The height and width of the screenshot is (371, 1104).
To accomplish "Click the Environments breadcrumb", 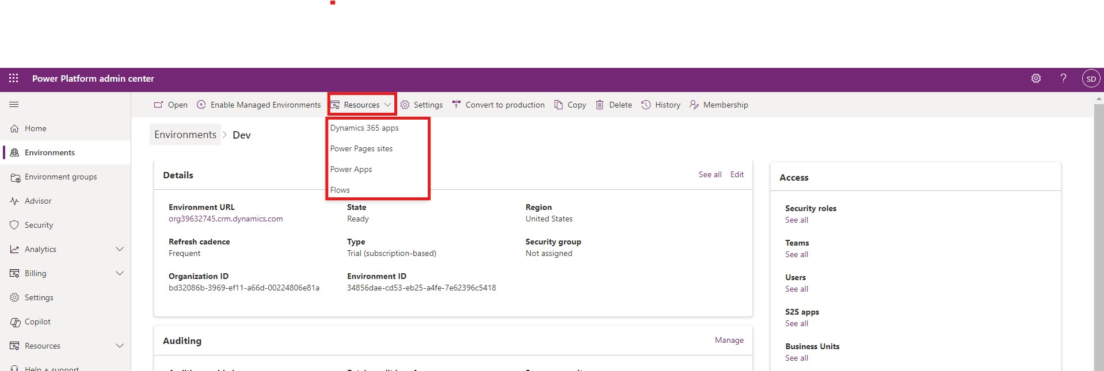I will [x=185, y=135].
